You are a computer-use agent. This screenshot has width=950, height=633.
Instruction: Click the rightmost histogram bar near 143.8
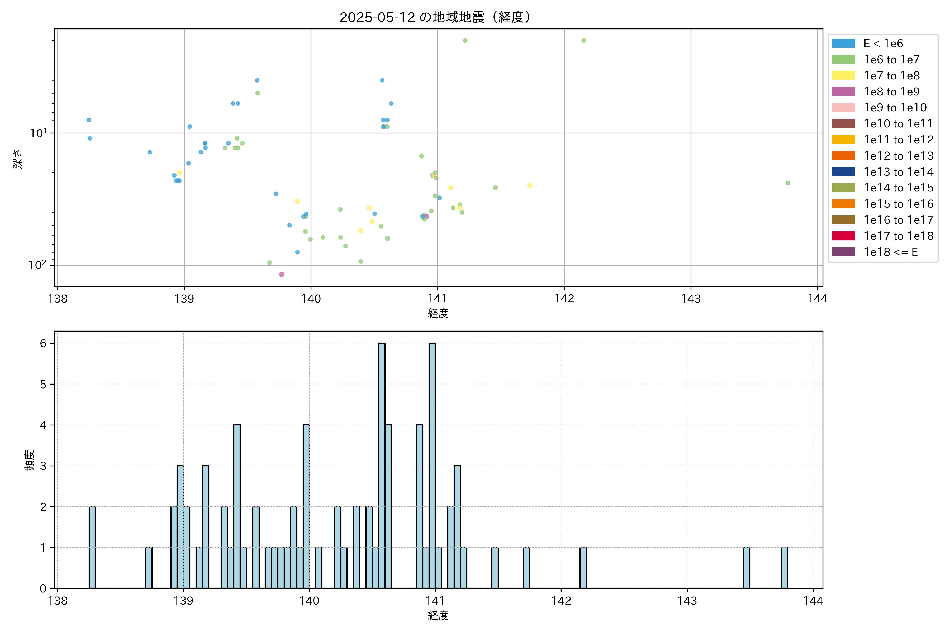pos(784,568)
